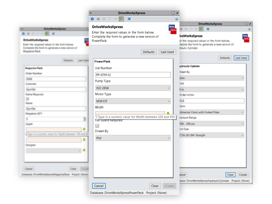
Task: Open help via the question mark icon
Action: [x=176, y=19]
